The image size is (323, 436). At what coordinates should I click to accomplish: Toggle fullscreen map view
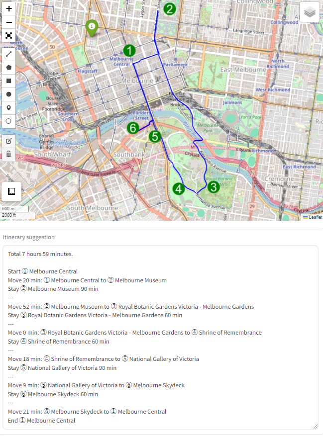coord(9,36)
